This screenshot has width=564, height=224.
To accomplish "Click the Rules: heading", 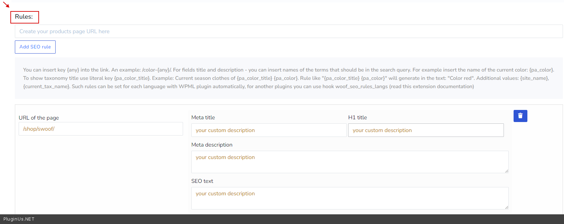I will coord(24,17).
